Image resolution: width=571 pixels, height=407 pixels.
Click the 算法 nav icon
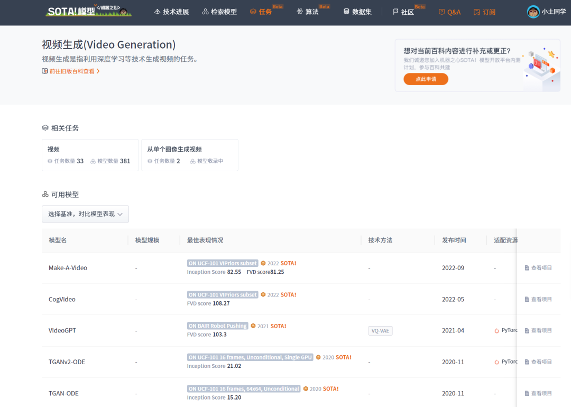pyautogui.click(x=300, y=12)
